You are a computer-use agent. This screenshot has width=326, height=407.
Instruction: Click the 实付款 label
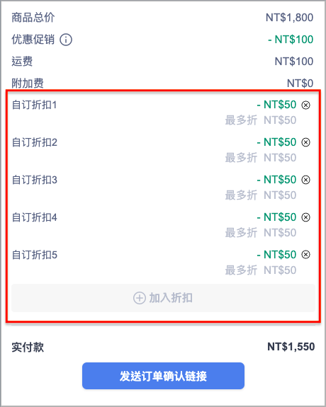(28, 348)
